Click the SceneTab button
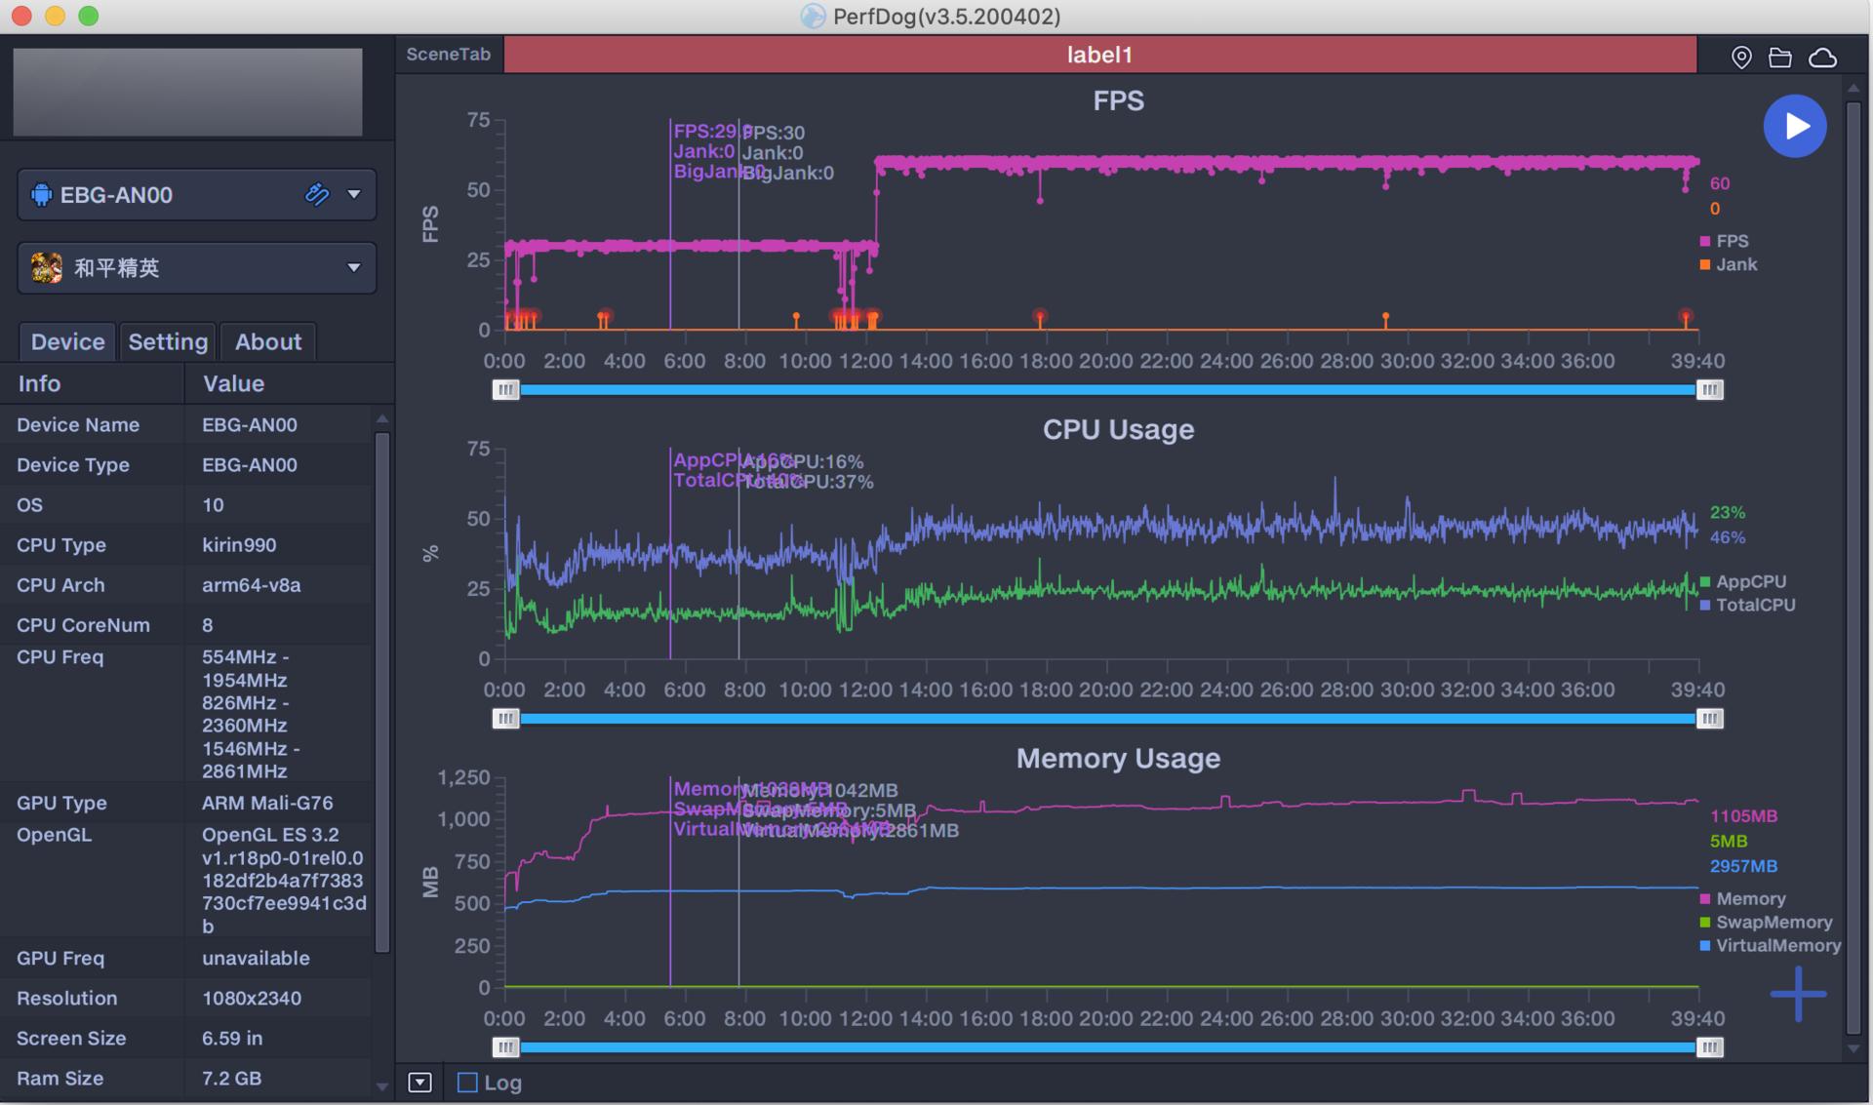This screenshot has width=1873, height=1105. tap(449, 55)
